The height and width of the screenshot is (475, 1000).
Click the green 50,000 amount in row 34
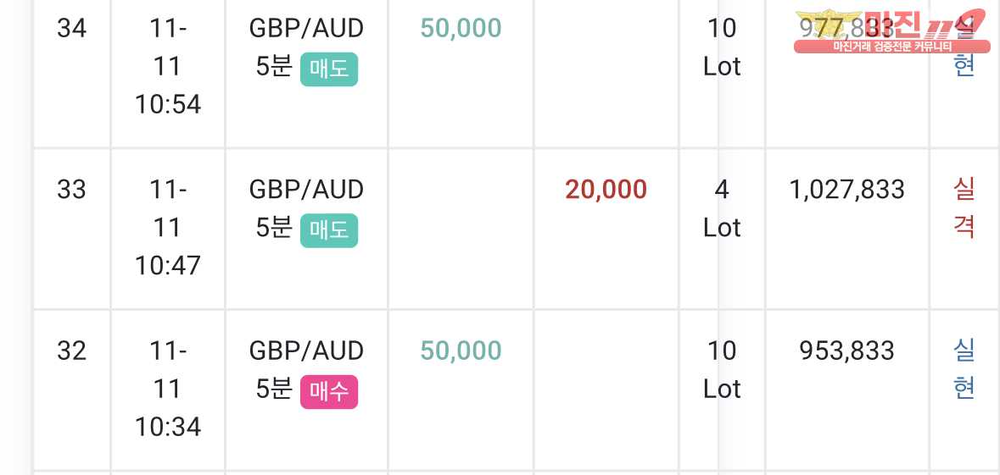pyautogui.click(x=461, y=29)
